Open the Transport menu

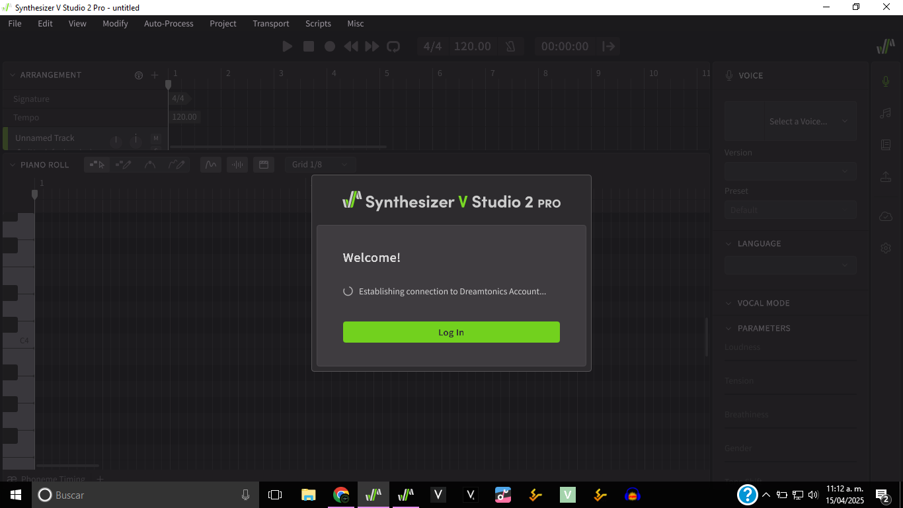coord(271,23)
